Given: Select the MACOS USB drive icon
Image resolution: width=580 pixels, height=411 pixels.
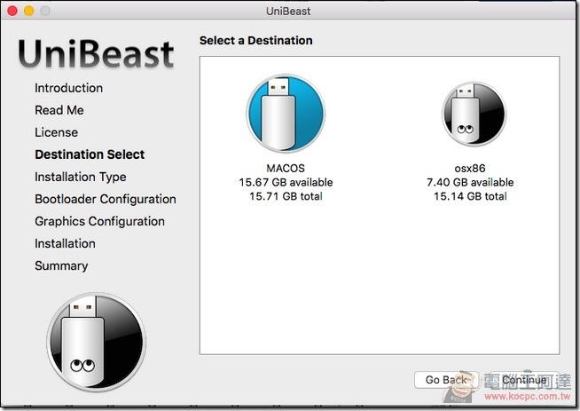Looking at the screenshot, I should (285, 114).
